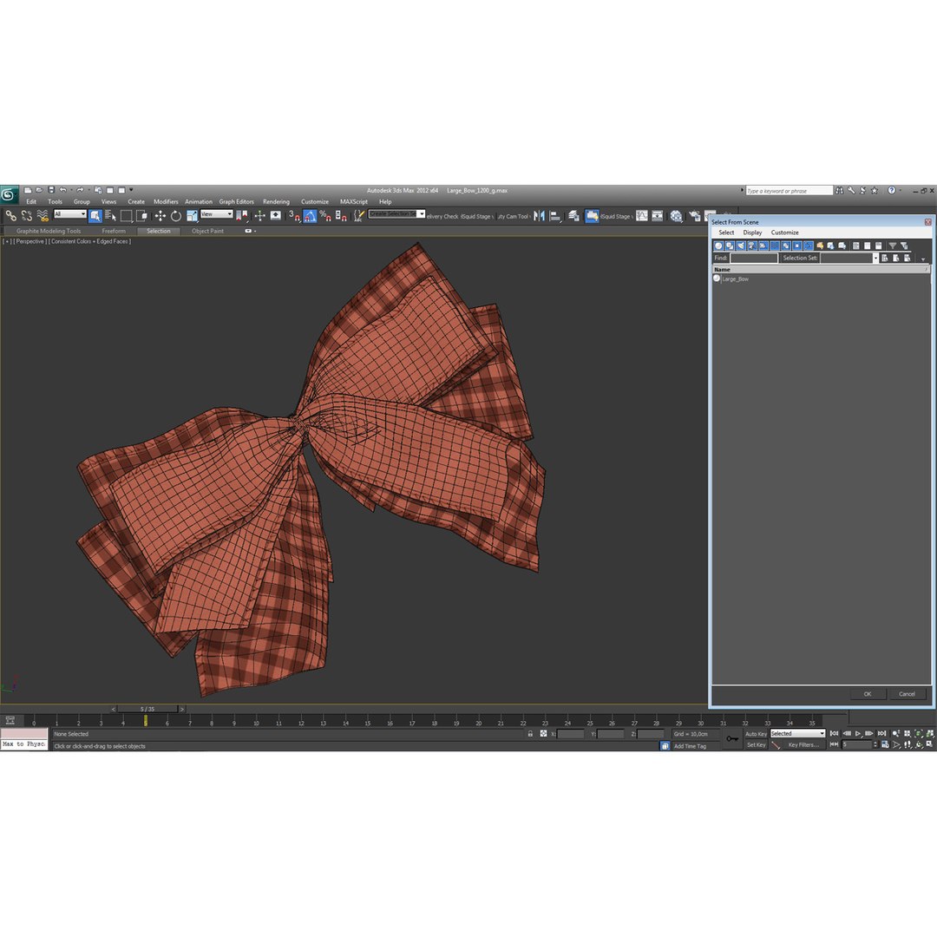Screen dimensions: 937x937
Task: Click Render Setup icon
Action: 694,216
